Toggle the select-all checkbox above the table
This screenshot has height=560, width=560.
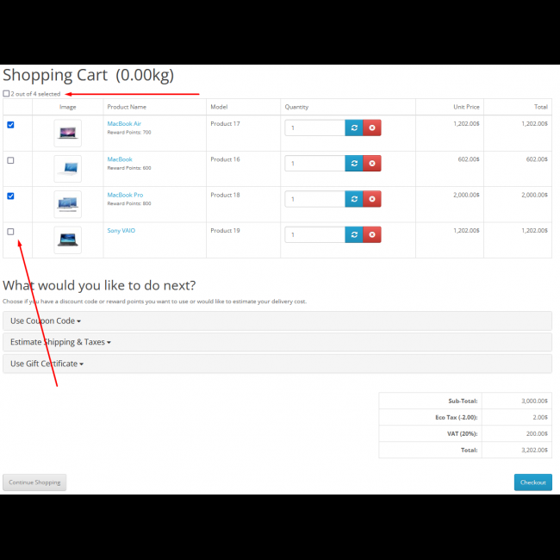tap(7, 94)
